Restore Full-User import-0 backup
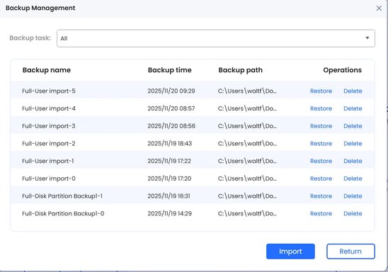The height and width of the screenshot is (272, 388). 321,178
